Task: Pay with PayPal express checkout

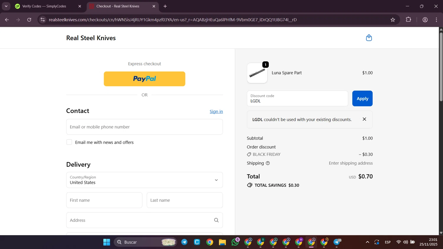Action: [x=144, y=79]
